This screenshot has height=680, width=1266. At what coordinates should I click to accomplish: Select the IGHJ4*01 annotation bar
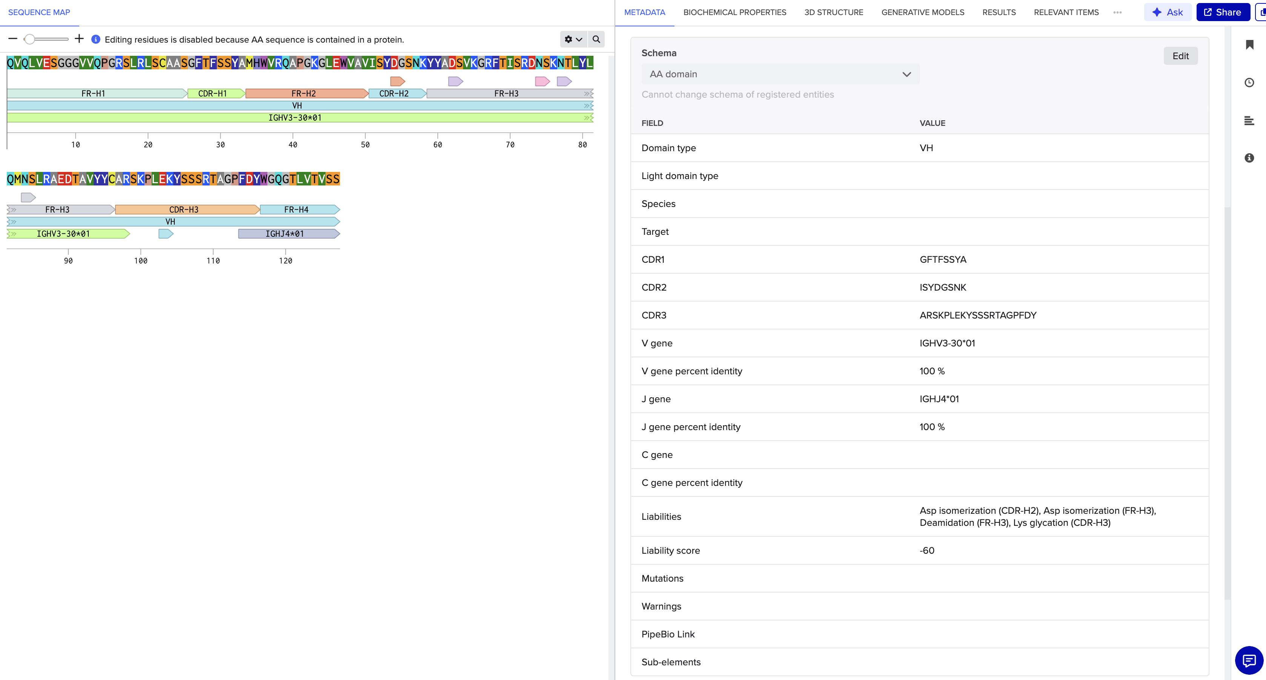point(289,234)
